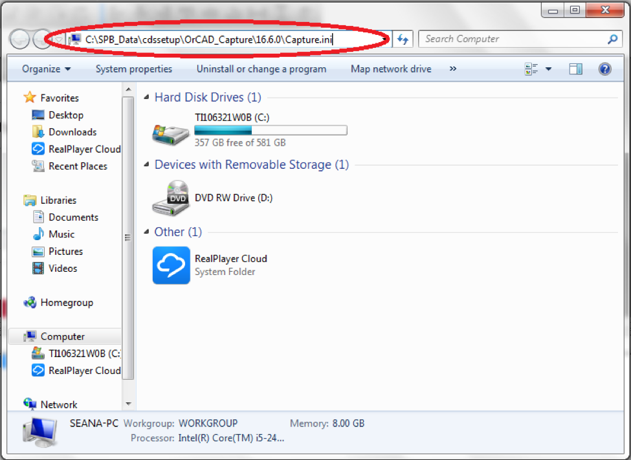Click Uninstall or change a program

tap(261, 69)
